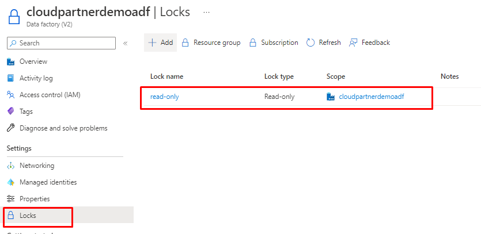
Task: Click the sidebar Search input field
Action: [x=63, y=43]
